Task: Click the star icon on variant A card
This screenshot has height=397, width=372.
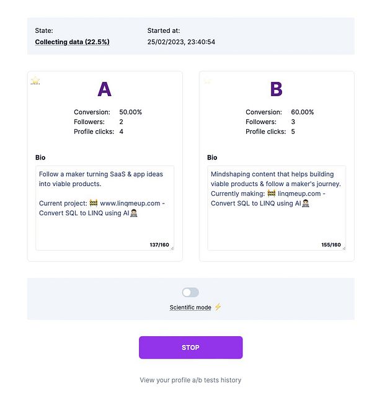Action: 35,80
